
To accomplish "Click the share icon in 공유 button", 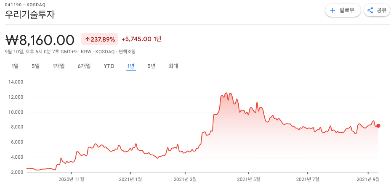I will coord(370,10).
